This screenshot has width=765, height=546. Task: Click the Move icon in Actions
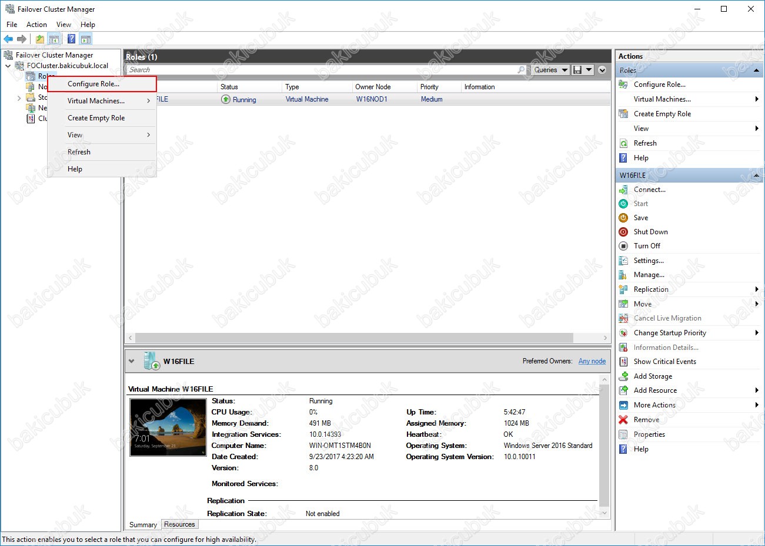pyautogui.click(x=623, y=304)
